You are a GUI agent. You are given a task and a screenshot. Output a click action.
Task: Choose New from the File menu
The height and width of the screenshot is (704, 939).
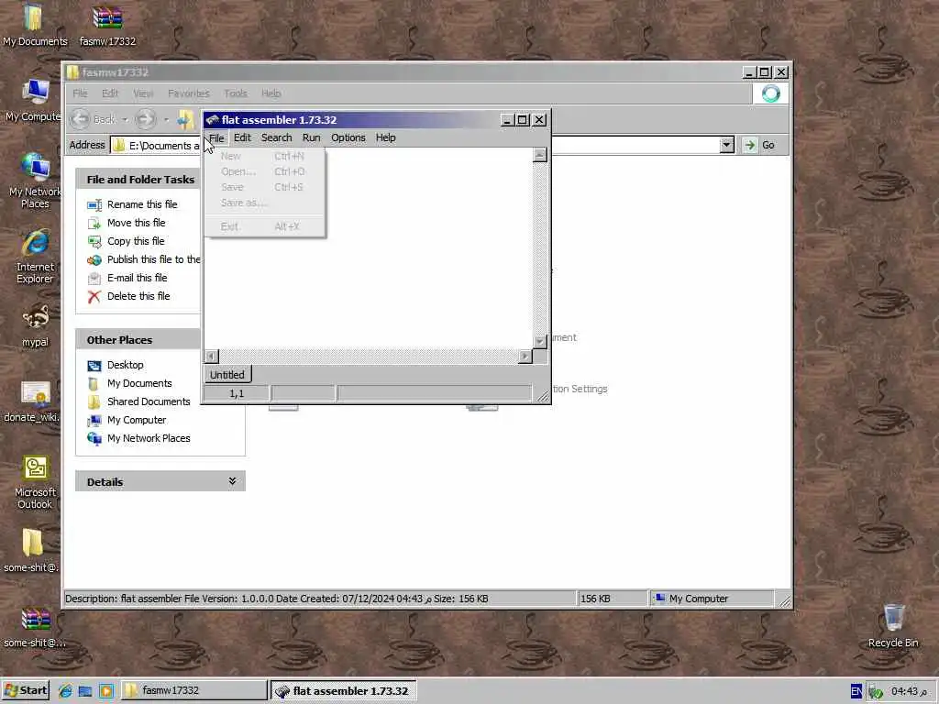[x=265, y=156]
